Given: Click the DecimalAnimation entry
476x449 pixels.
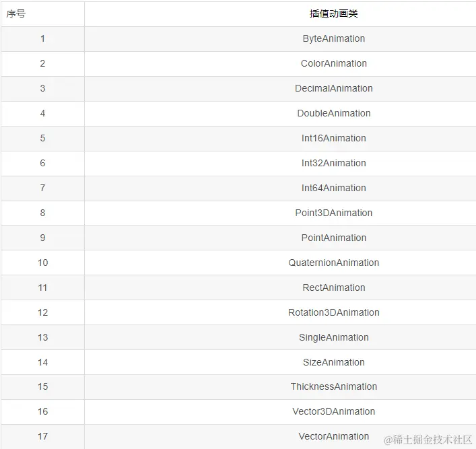Looking at the screenshot, I should 334,88.
